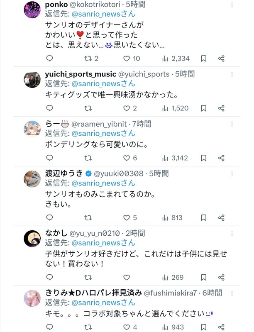Open ponko's profile avatar

click(x=32, y=10)
